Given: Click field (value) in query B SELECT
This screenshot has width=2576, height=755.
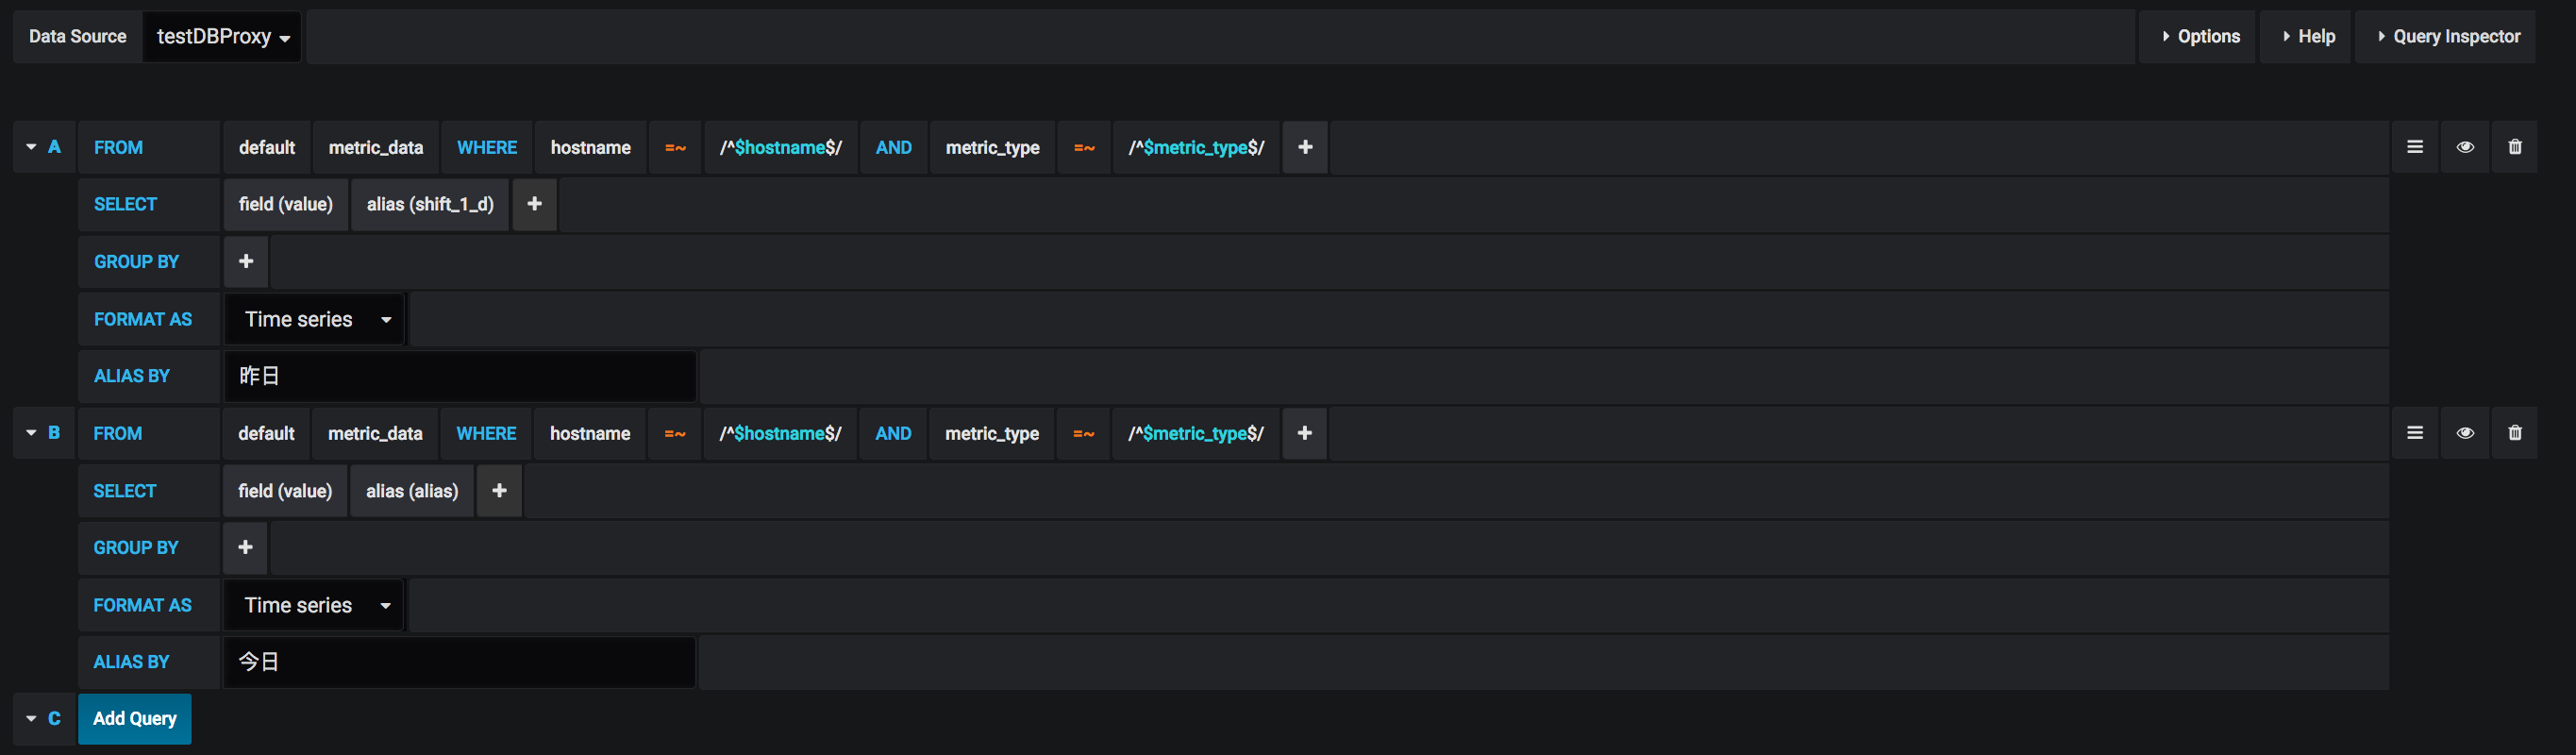Looking at the screenshot, I should pyautogui.click(x=285, y=491).
